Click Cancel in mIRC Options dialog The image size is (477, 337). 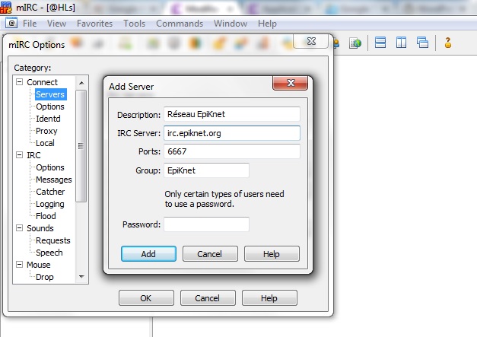point(208,297)
